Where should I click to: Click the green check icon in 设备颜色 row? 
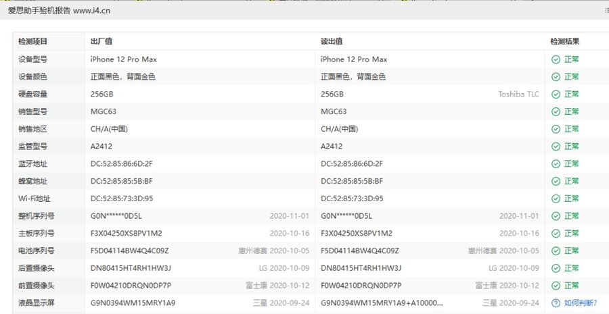point(556,77)
